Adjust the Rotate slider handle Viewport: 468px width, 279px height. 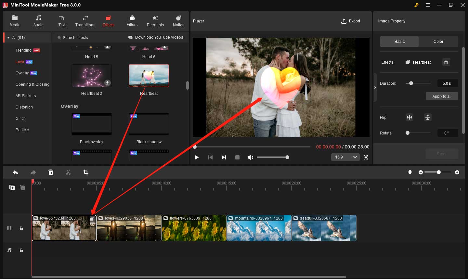click(x=408, y=133)
